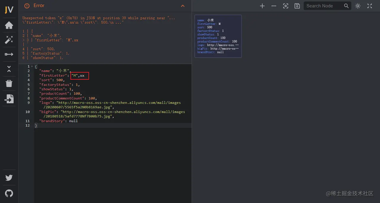The height and width of the screenshot is (203, 380).
Task: Click the "bigPic" key in the editor
Action: point(47,112)
